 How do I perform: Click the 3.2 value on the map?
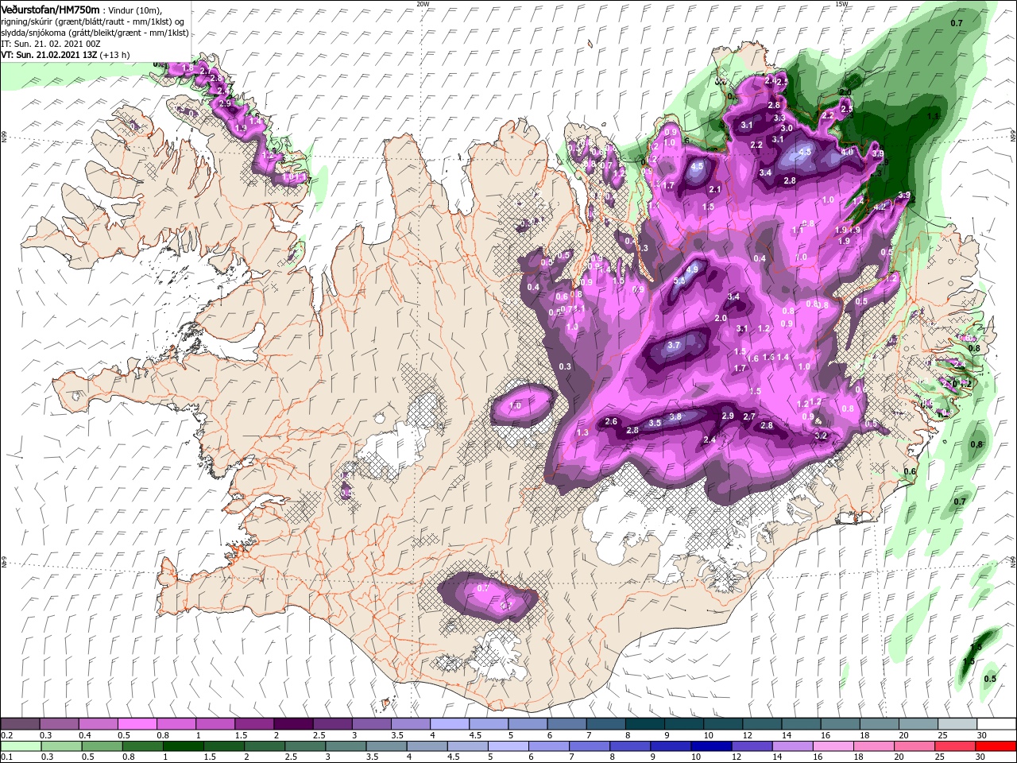(822, 436)
